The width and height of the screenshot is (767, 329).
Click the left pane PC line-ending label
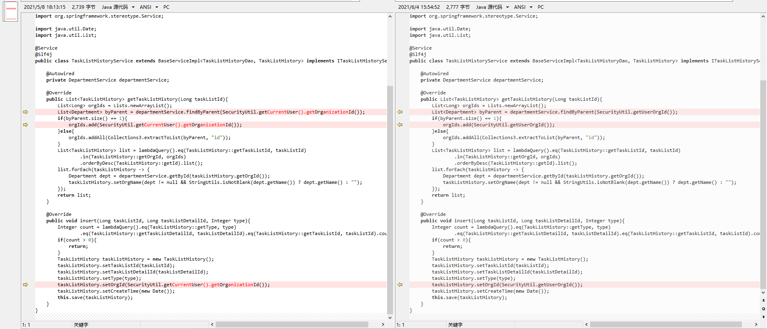coord(167,7)
